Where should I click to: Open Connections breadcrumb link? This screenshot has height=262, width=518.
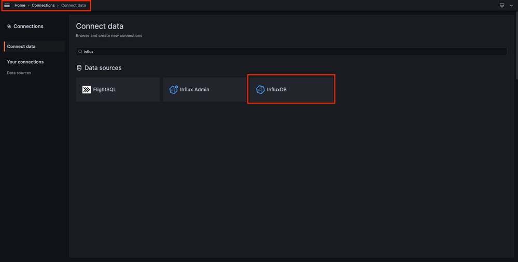(x=43, y=5)
